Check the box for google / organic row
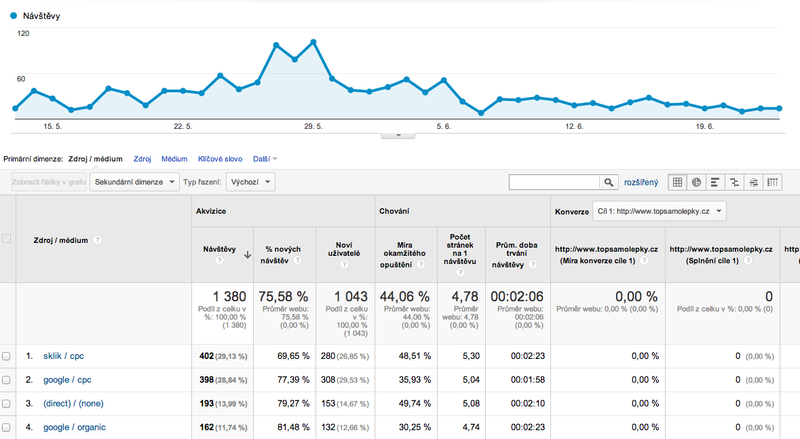Image resolution: width=800 pixels, height=439 pixels. [6, 427]
